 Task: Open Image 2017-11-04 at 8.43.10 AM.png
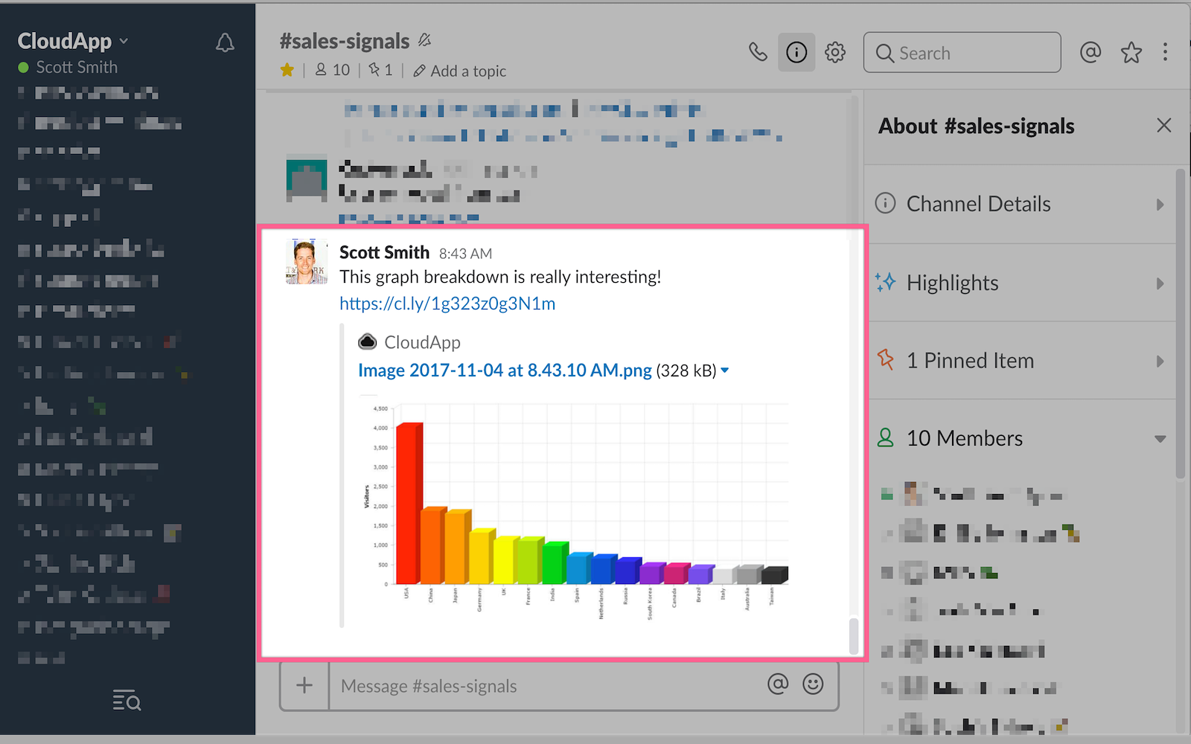[505, 371]
